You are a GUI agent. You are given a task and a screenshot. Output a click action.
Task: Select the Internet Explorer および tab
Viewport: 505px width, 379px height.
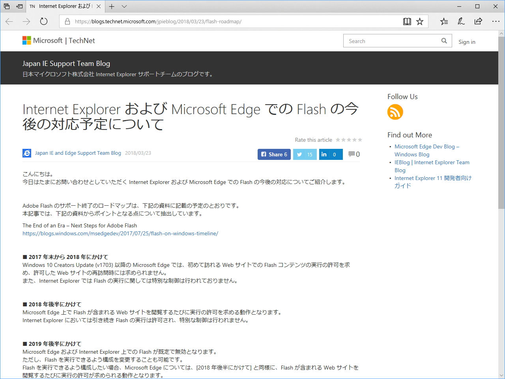click(x=63, y=6)
